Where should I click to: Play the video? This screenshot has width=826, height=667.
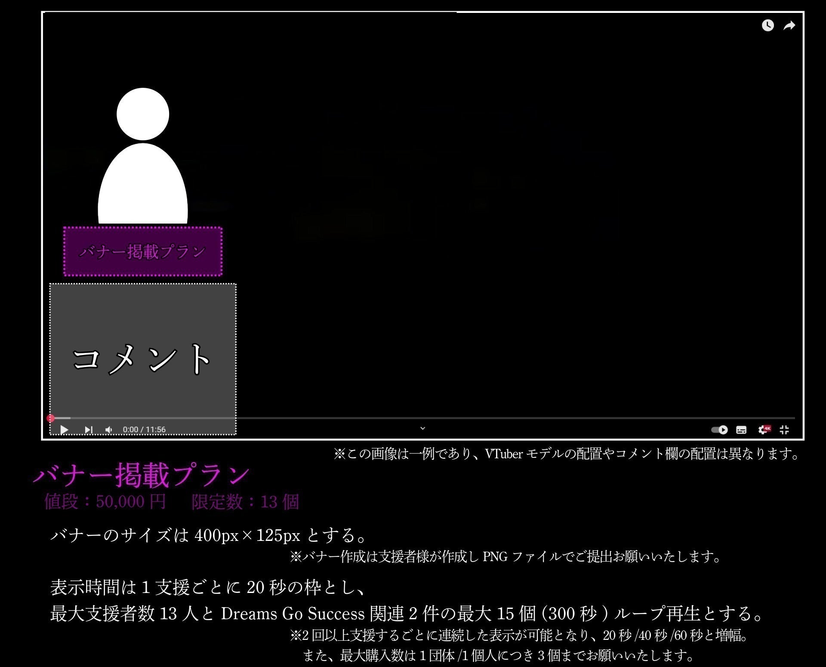point(65,429)
